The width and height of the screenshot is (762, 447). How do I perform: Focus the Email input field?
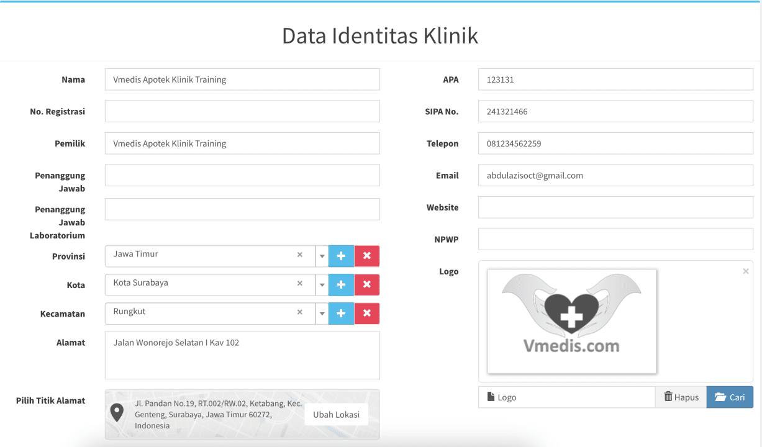615,175
